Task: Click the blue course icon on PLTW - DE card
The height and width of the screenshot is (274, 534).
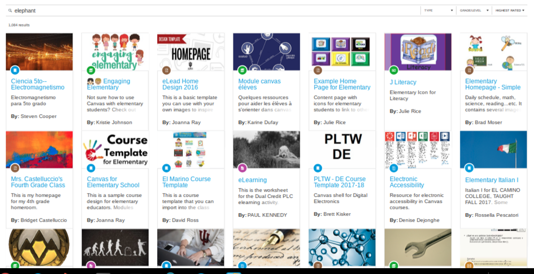Action: pyautogui.click(x=318, y=168)
